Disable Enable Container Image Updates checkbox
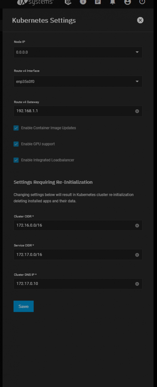 pos(16,128)
